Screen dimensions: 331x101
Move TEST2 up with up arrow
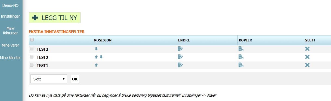click(96, 57)
